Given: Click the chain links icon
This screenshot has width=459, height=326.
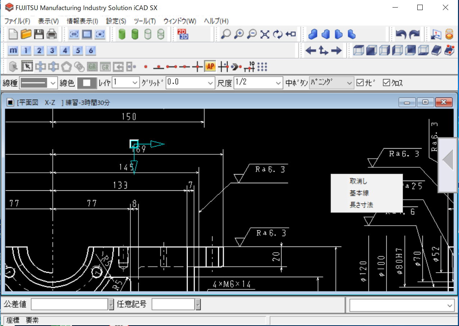Looking at the screenshot, I should [79, 67].
